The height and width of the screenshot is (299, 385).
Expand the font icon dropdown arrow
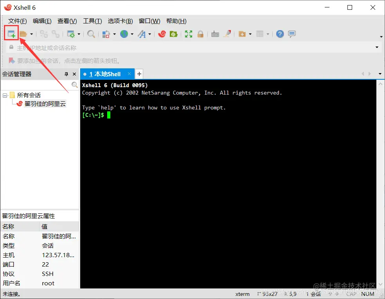pos(149,34)
